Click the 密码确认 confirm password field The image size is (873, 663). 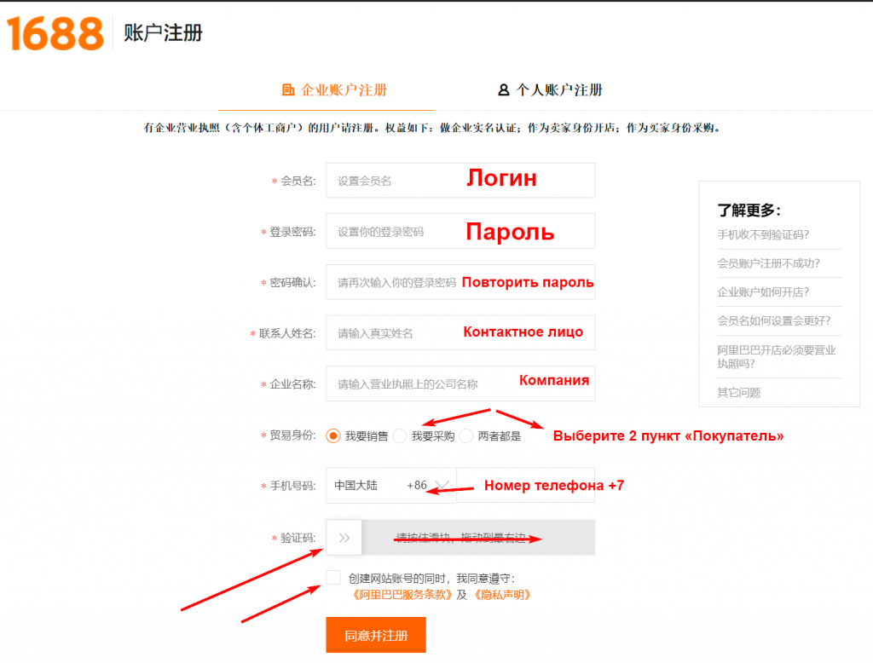(460, 282)
